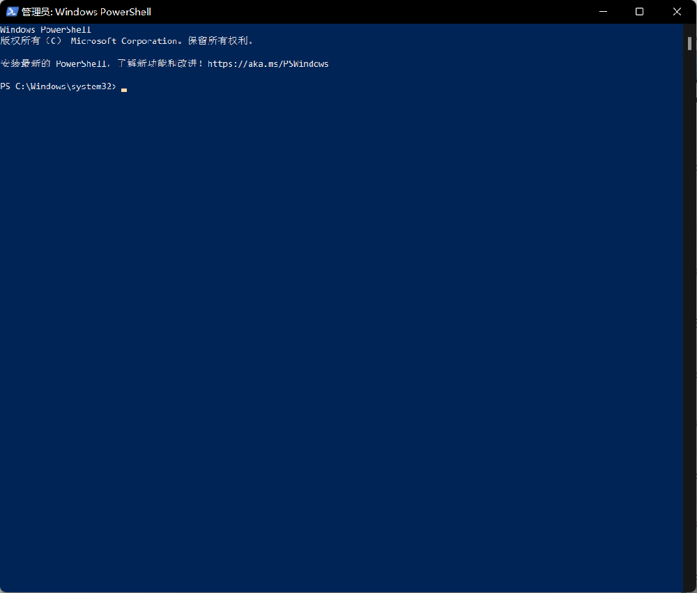Click the 'Microsoft Corporation' copyright line
The width and height of the screenshot is (697, 593).
click(127, 41)
